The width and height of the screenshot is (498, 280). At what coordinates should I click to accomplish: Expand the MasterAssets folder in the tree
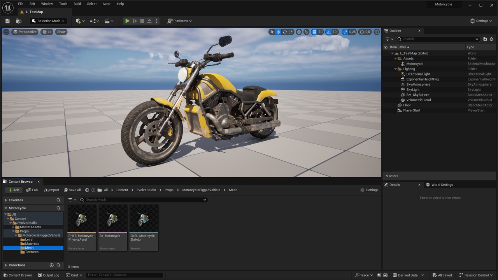click(13, 227)
